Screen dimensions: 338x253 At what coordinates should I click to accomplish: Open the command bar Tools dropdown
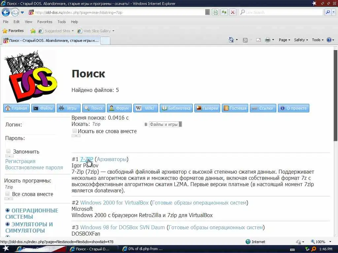318,40
